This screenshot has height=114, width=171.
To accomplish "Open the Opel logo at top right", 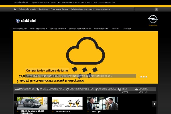I will click(x=153, y=20).
